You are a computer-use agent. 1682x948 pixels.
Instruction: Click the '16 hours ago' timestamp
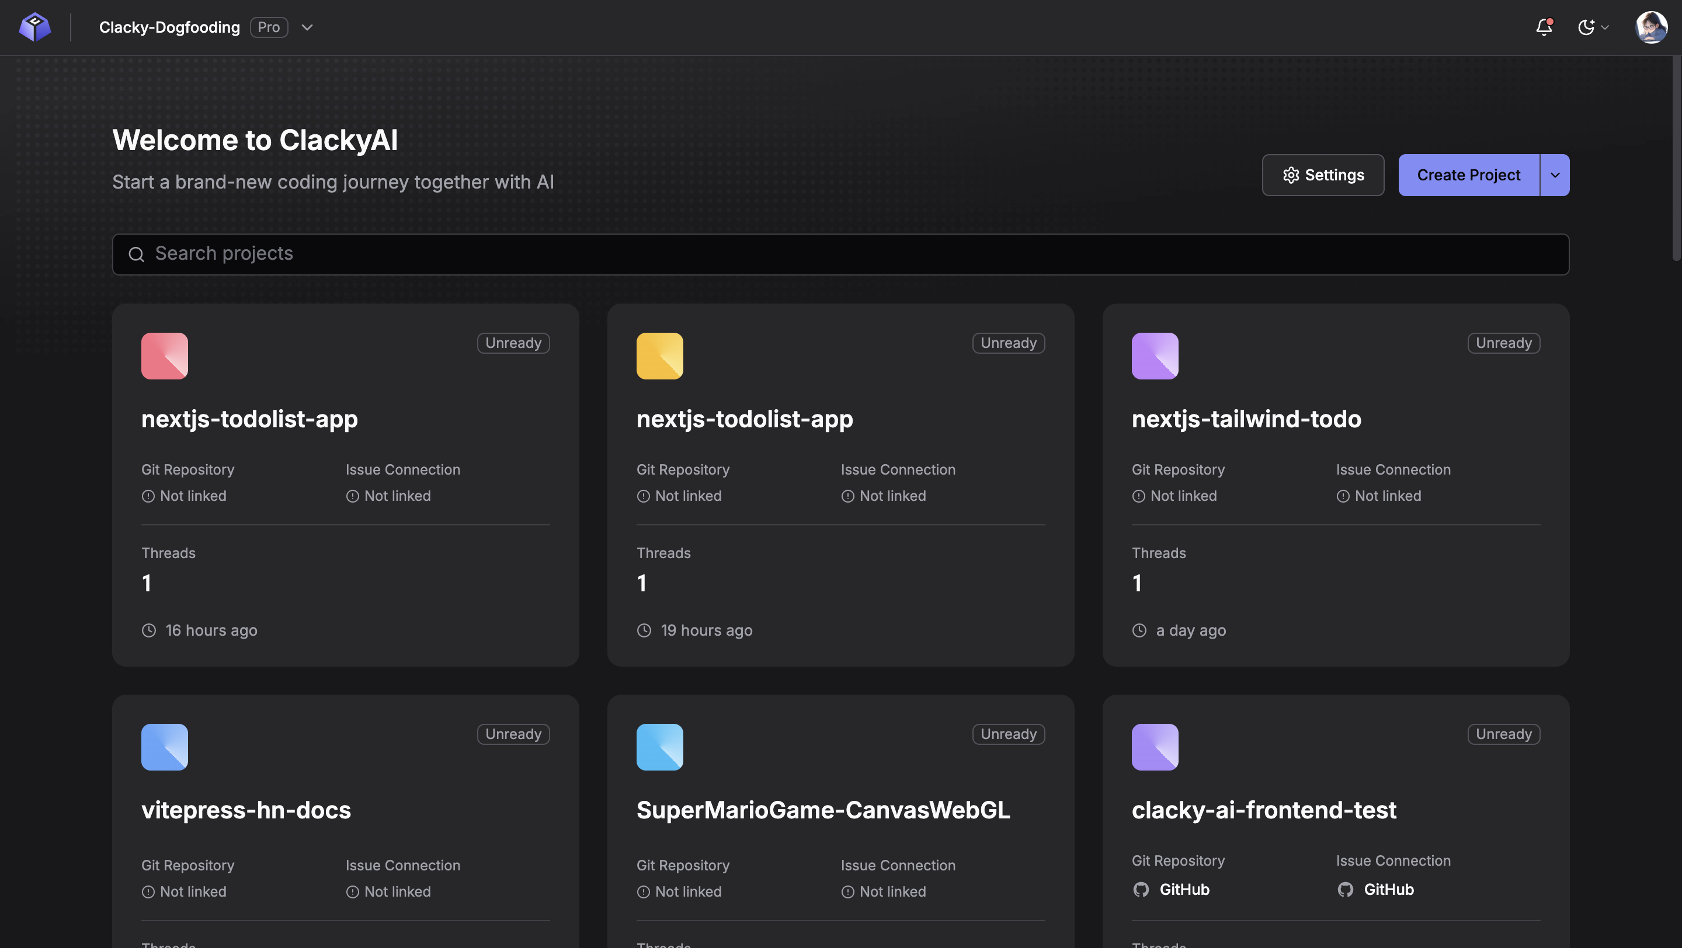coord(211,630)
